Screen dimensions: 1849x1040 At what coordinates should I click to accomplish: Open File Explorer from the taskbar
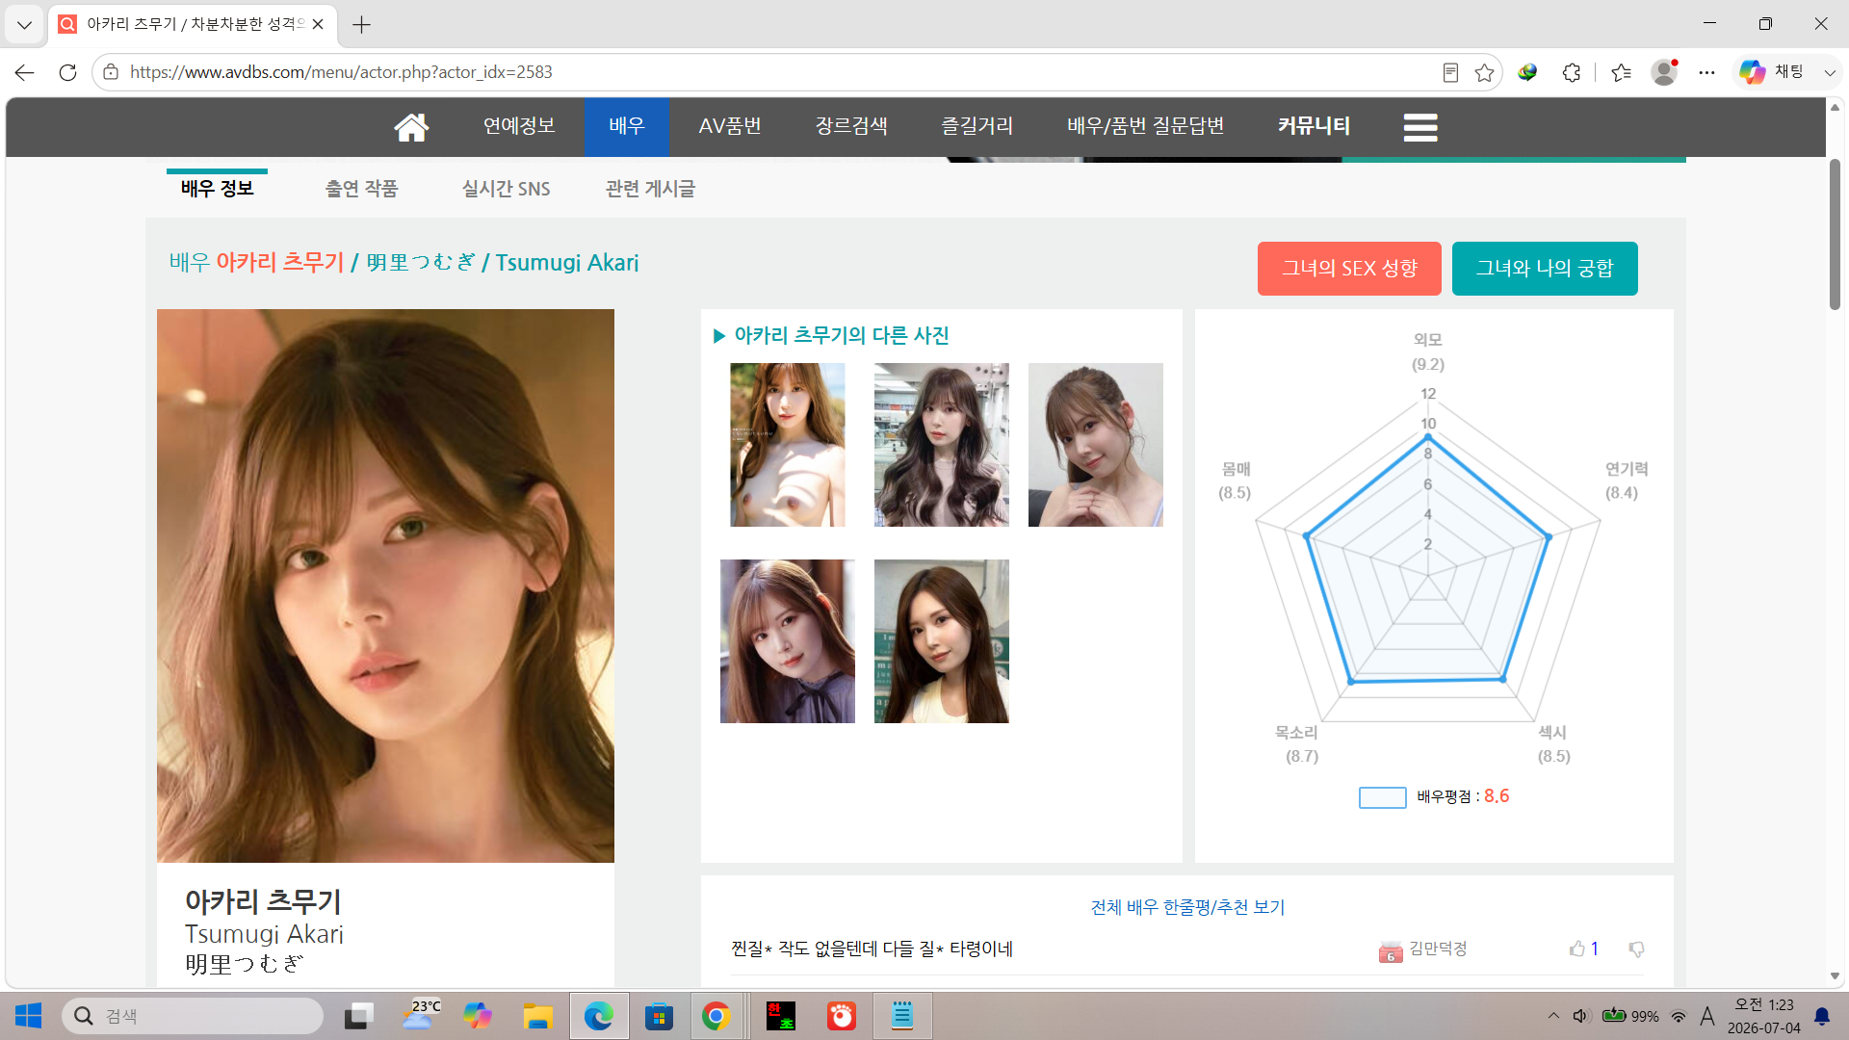(537, 1016)
